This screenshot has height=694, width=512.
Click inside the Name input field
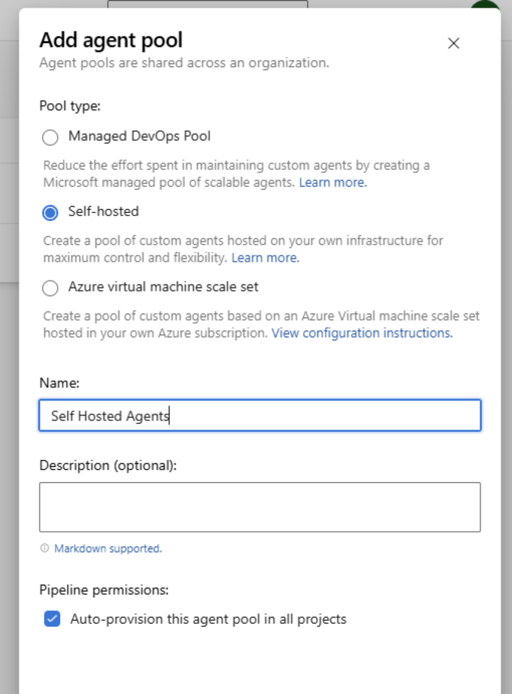(260, 415)
